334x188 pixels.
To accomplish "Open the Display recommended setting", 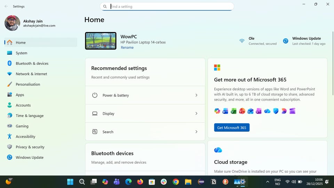I will (145, 113).
